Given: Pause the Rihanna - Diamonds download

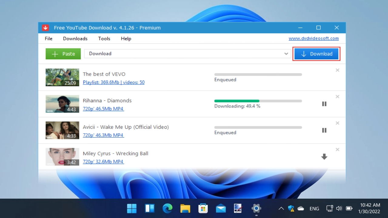Looking at the screenshot, I should [x=324, y=104].
